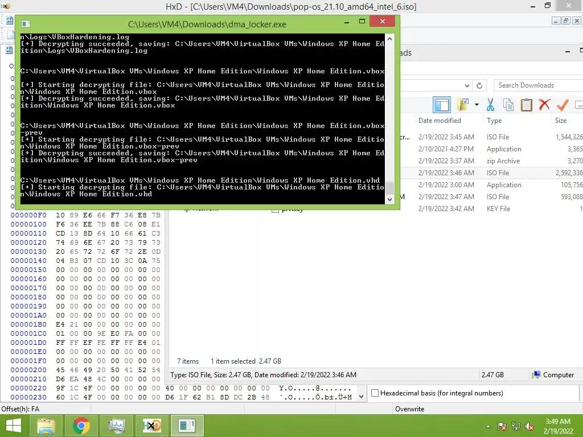Click the Search Downloads field
583x437 pixels.
tap(538, 85)
